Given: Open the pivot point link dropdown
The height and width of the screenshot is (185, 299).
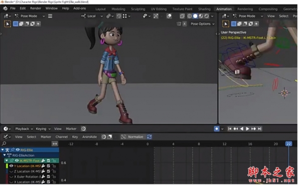Looking at the screenshot, I should coord(110,16).
